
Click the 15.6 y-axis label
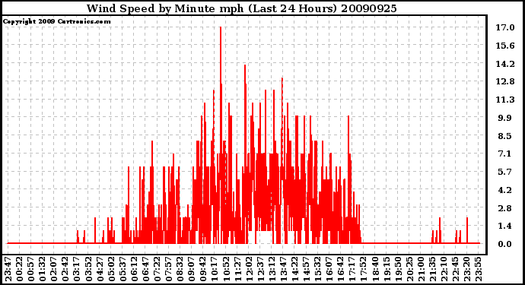(505, 46)
